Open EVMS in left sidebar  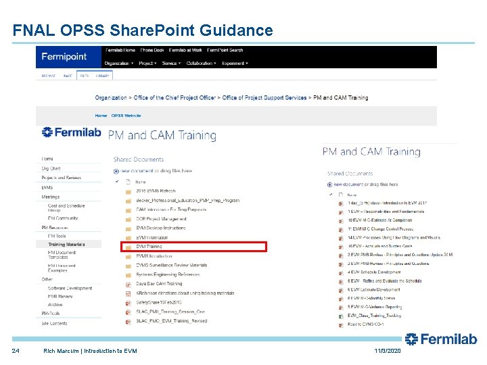(x=47, y=187)
